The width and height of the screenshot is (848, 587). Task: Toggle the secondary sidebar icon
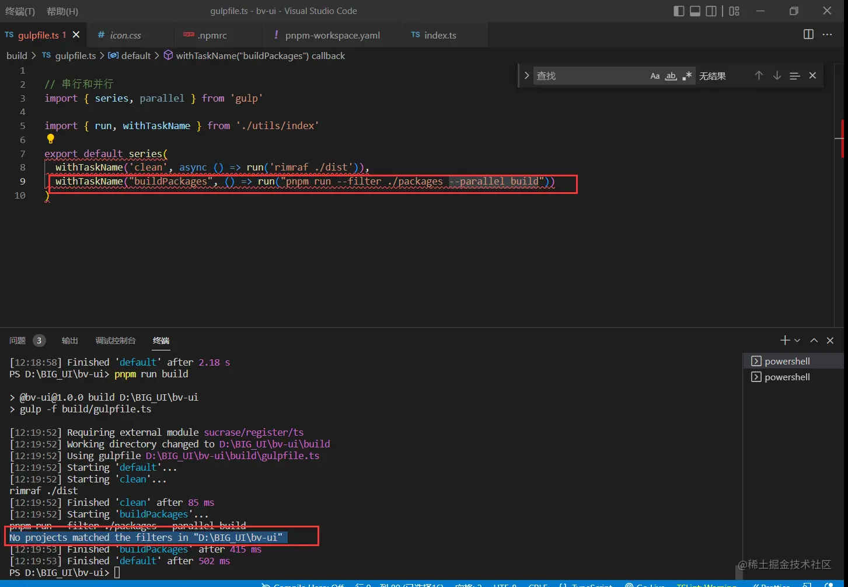click(711, 11)
